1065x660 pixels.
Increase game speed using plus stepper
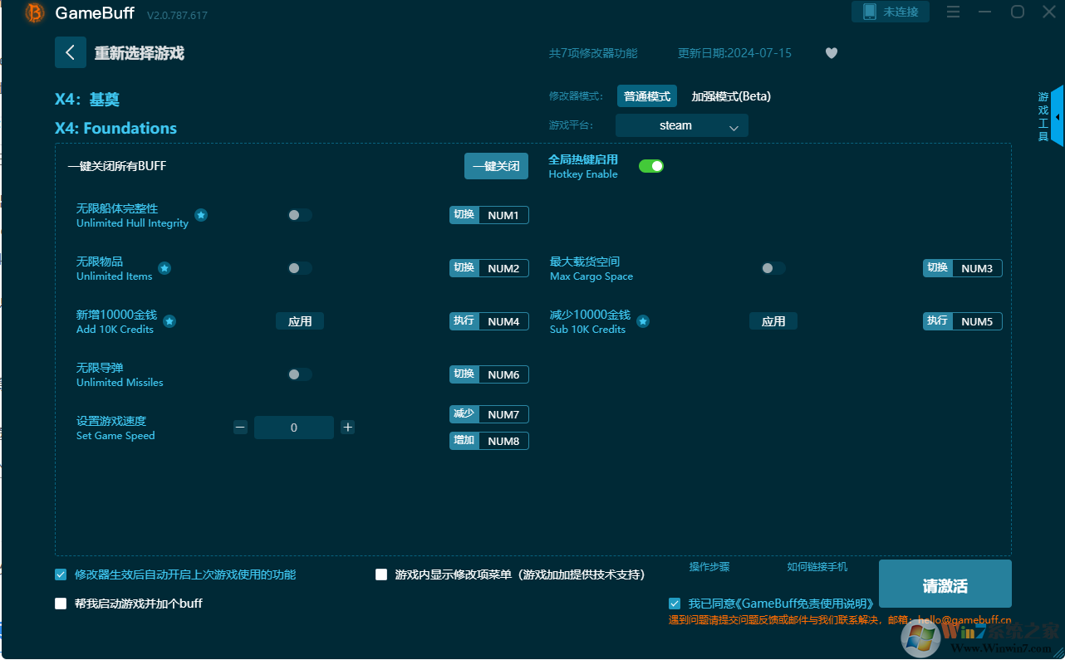(x=348, y=427)
